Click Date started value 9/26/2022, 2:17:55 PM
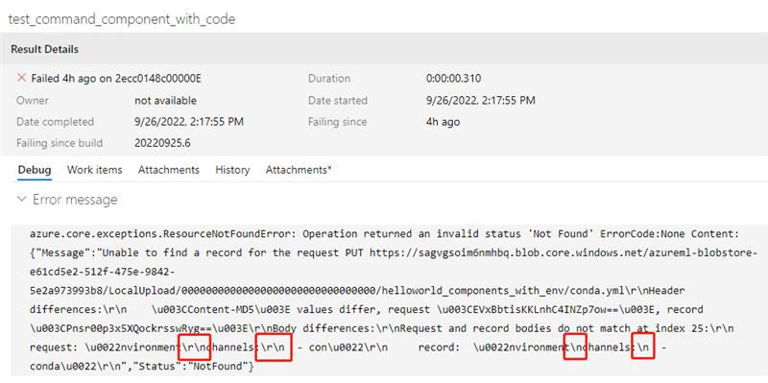Viewport: 768px width, 383px height. 481,101
